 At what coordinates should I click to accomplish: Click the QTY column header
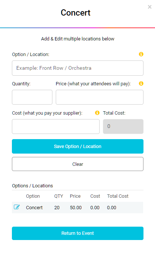(58, 196)
